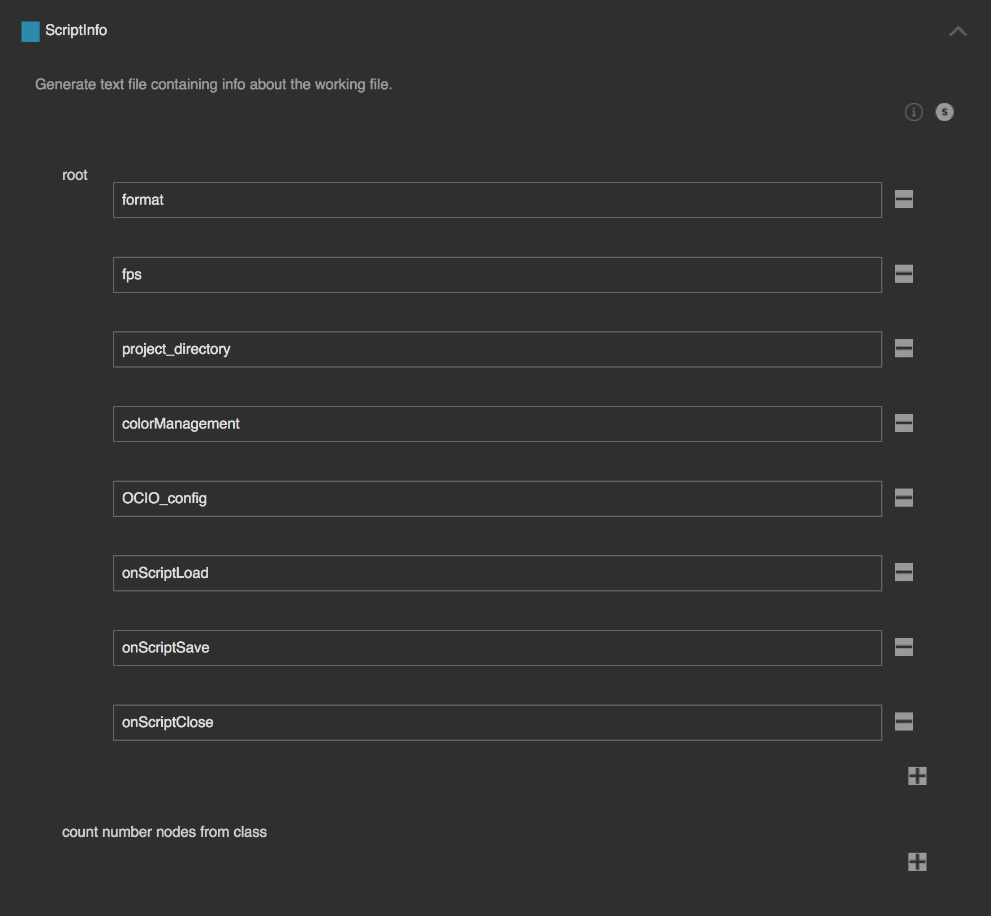The width and height of the screenshot is (991, 916).
Task: Delete the project_directory row using minus icon
Action: [903, 349]
